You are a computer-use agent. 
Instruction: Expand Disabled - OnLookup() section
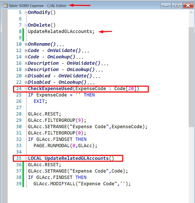tap(26, 82)
